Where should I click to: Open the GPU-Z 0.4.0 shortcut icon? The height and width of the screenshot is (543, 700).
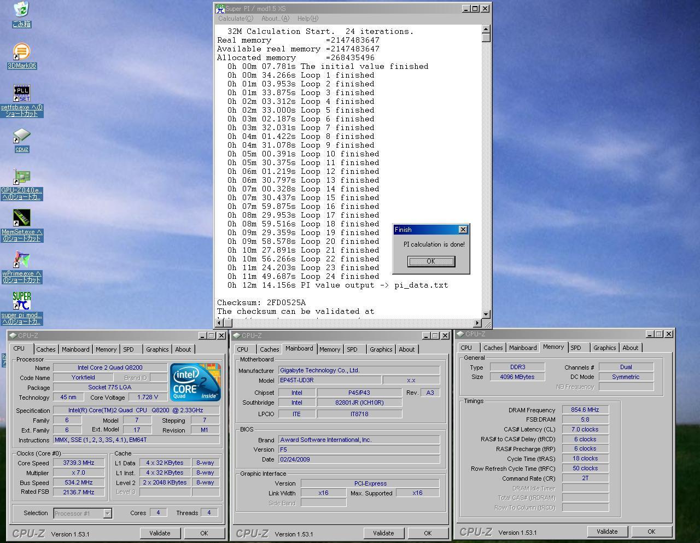[21, 177]
